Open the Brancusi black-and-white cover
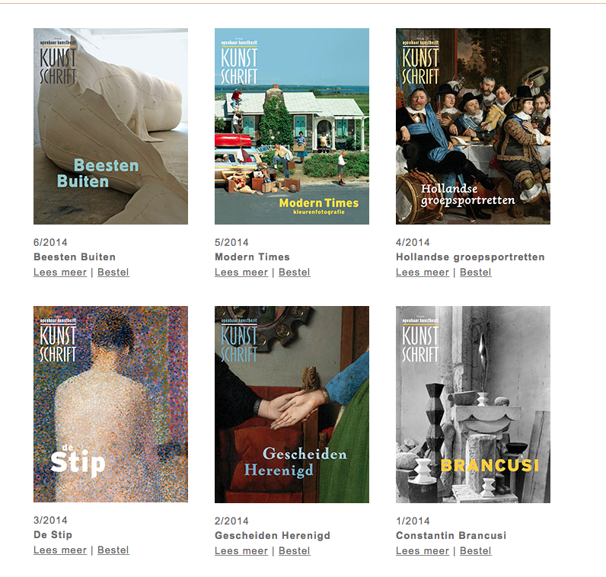 (473, 405)
